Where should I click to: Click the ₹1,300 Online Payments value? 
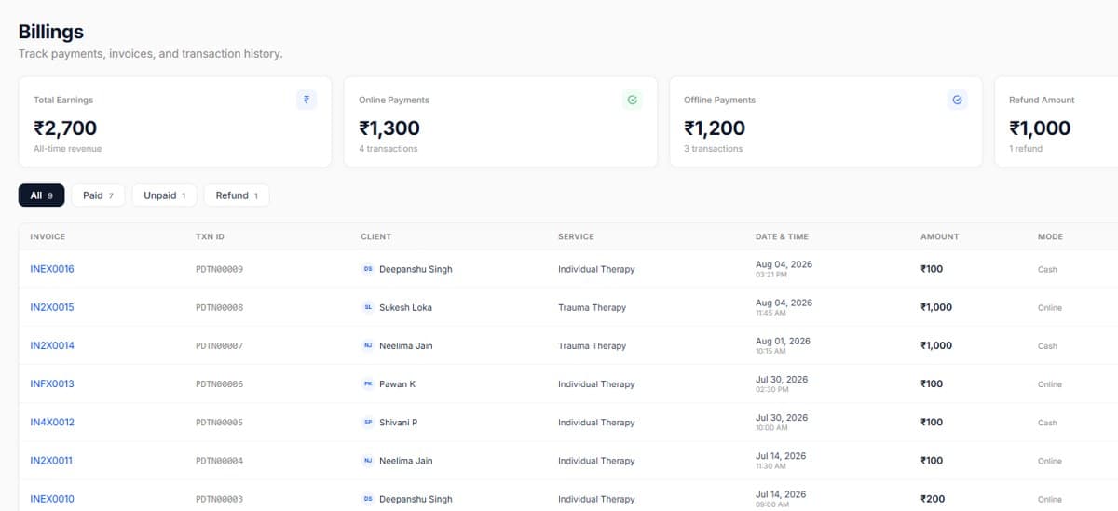389,128
